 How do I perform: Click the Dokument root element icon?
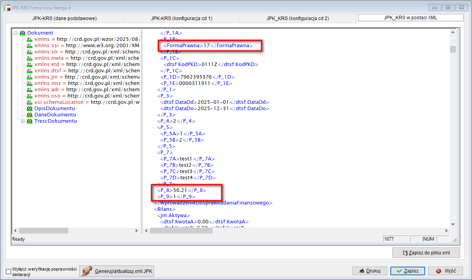click(22, 33)
